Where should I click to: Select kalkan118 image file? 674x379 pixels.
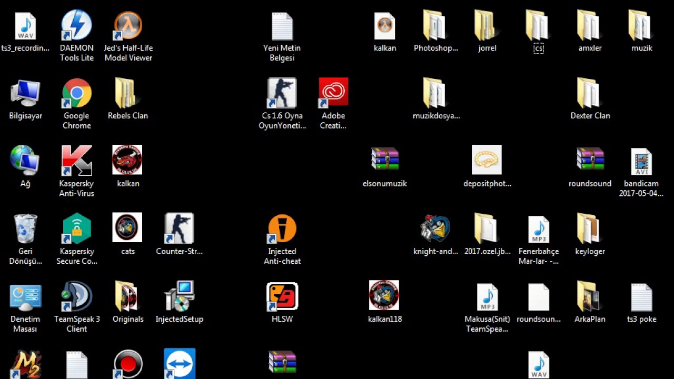(384, 295)
